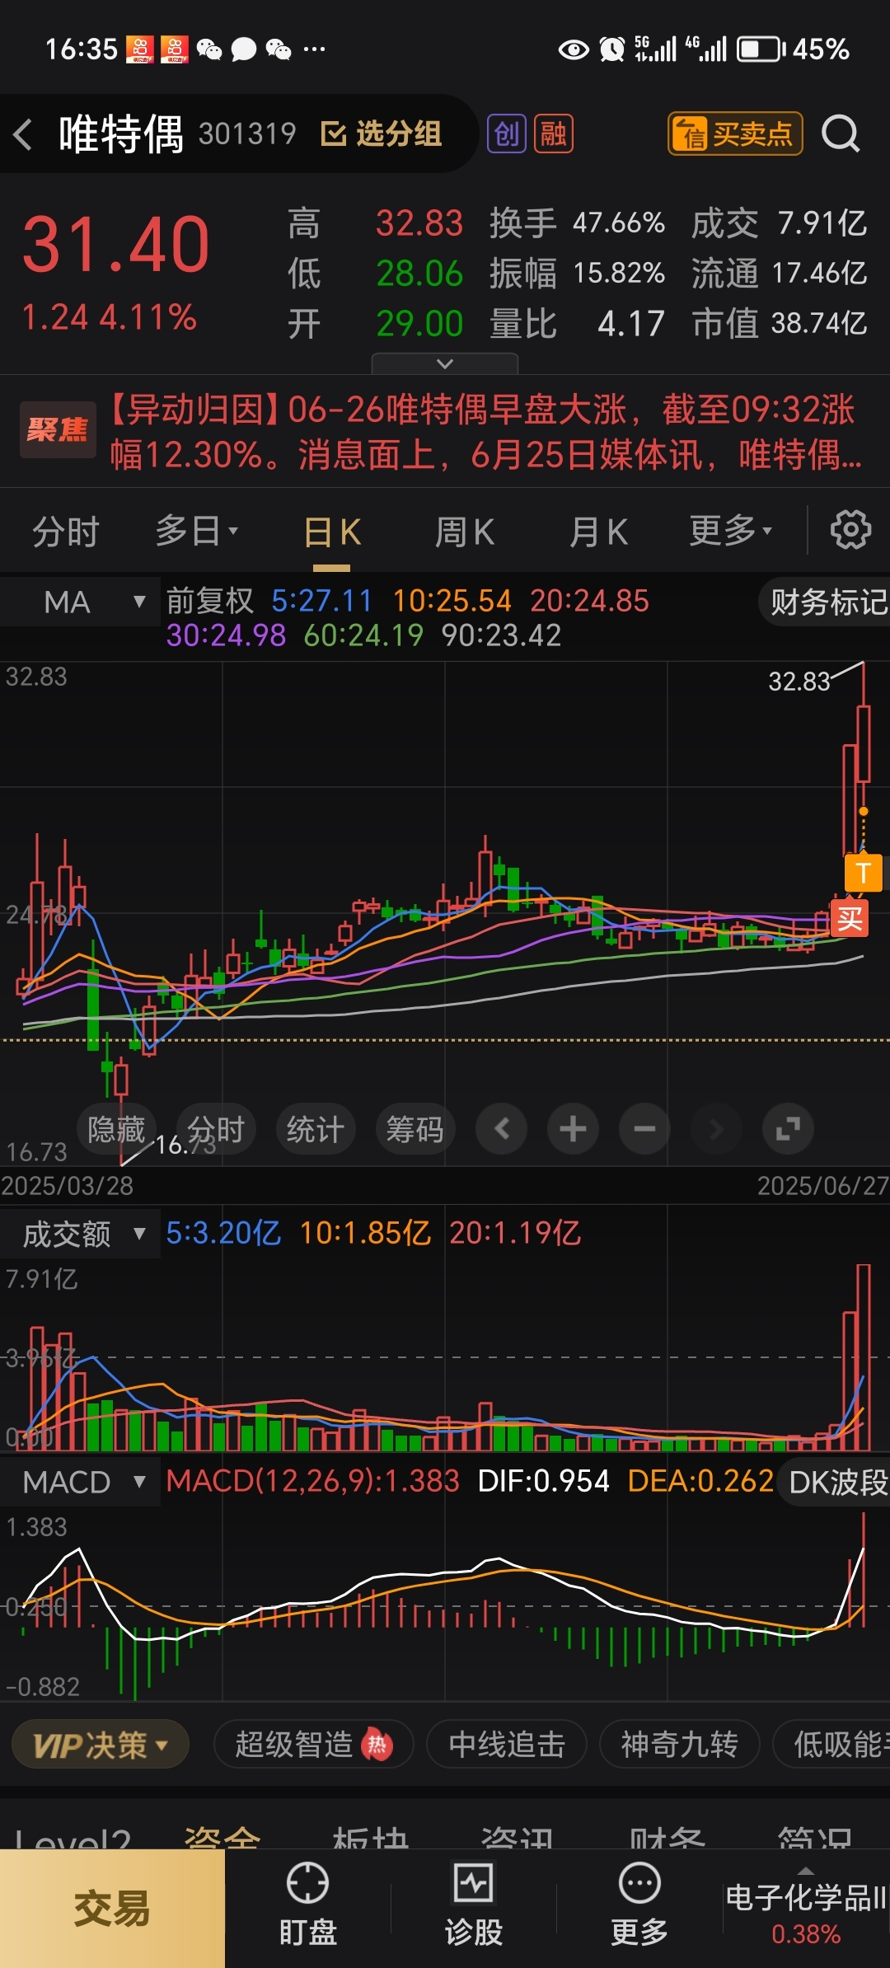Hide chart overlays with 隐藏
The height and width of the screenshot is (1968, 890).
pos(116,1128)
